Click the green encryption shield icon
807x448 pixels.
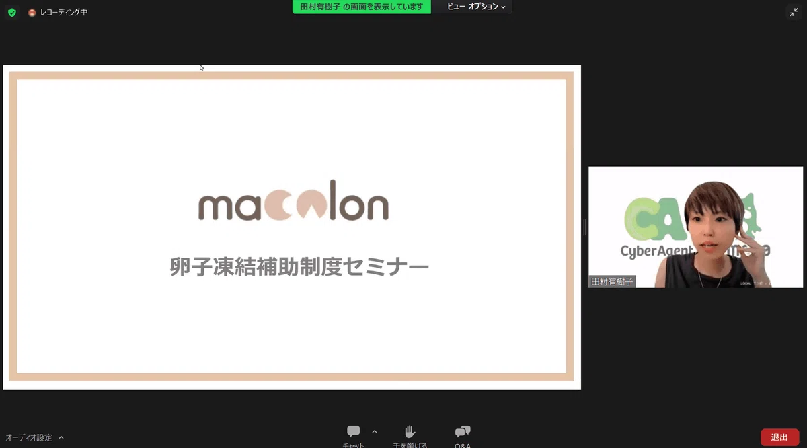[x=12, y=13]
